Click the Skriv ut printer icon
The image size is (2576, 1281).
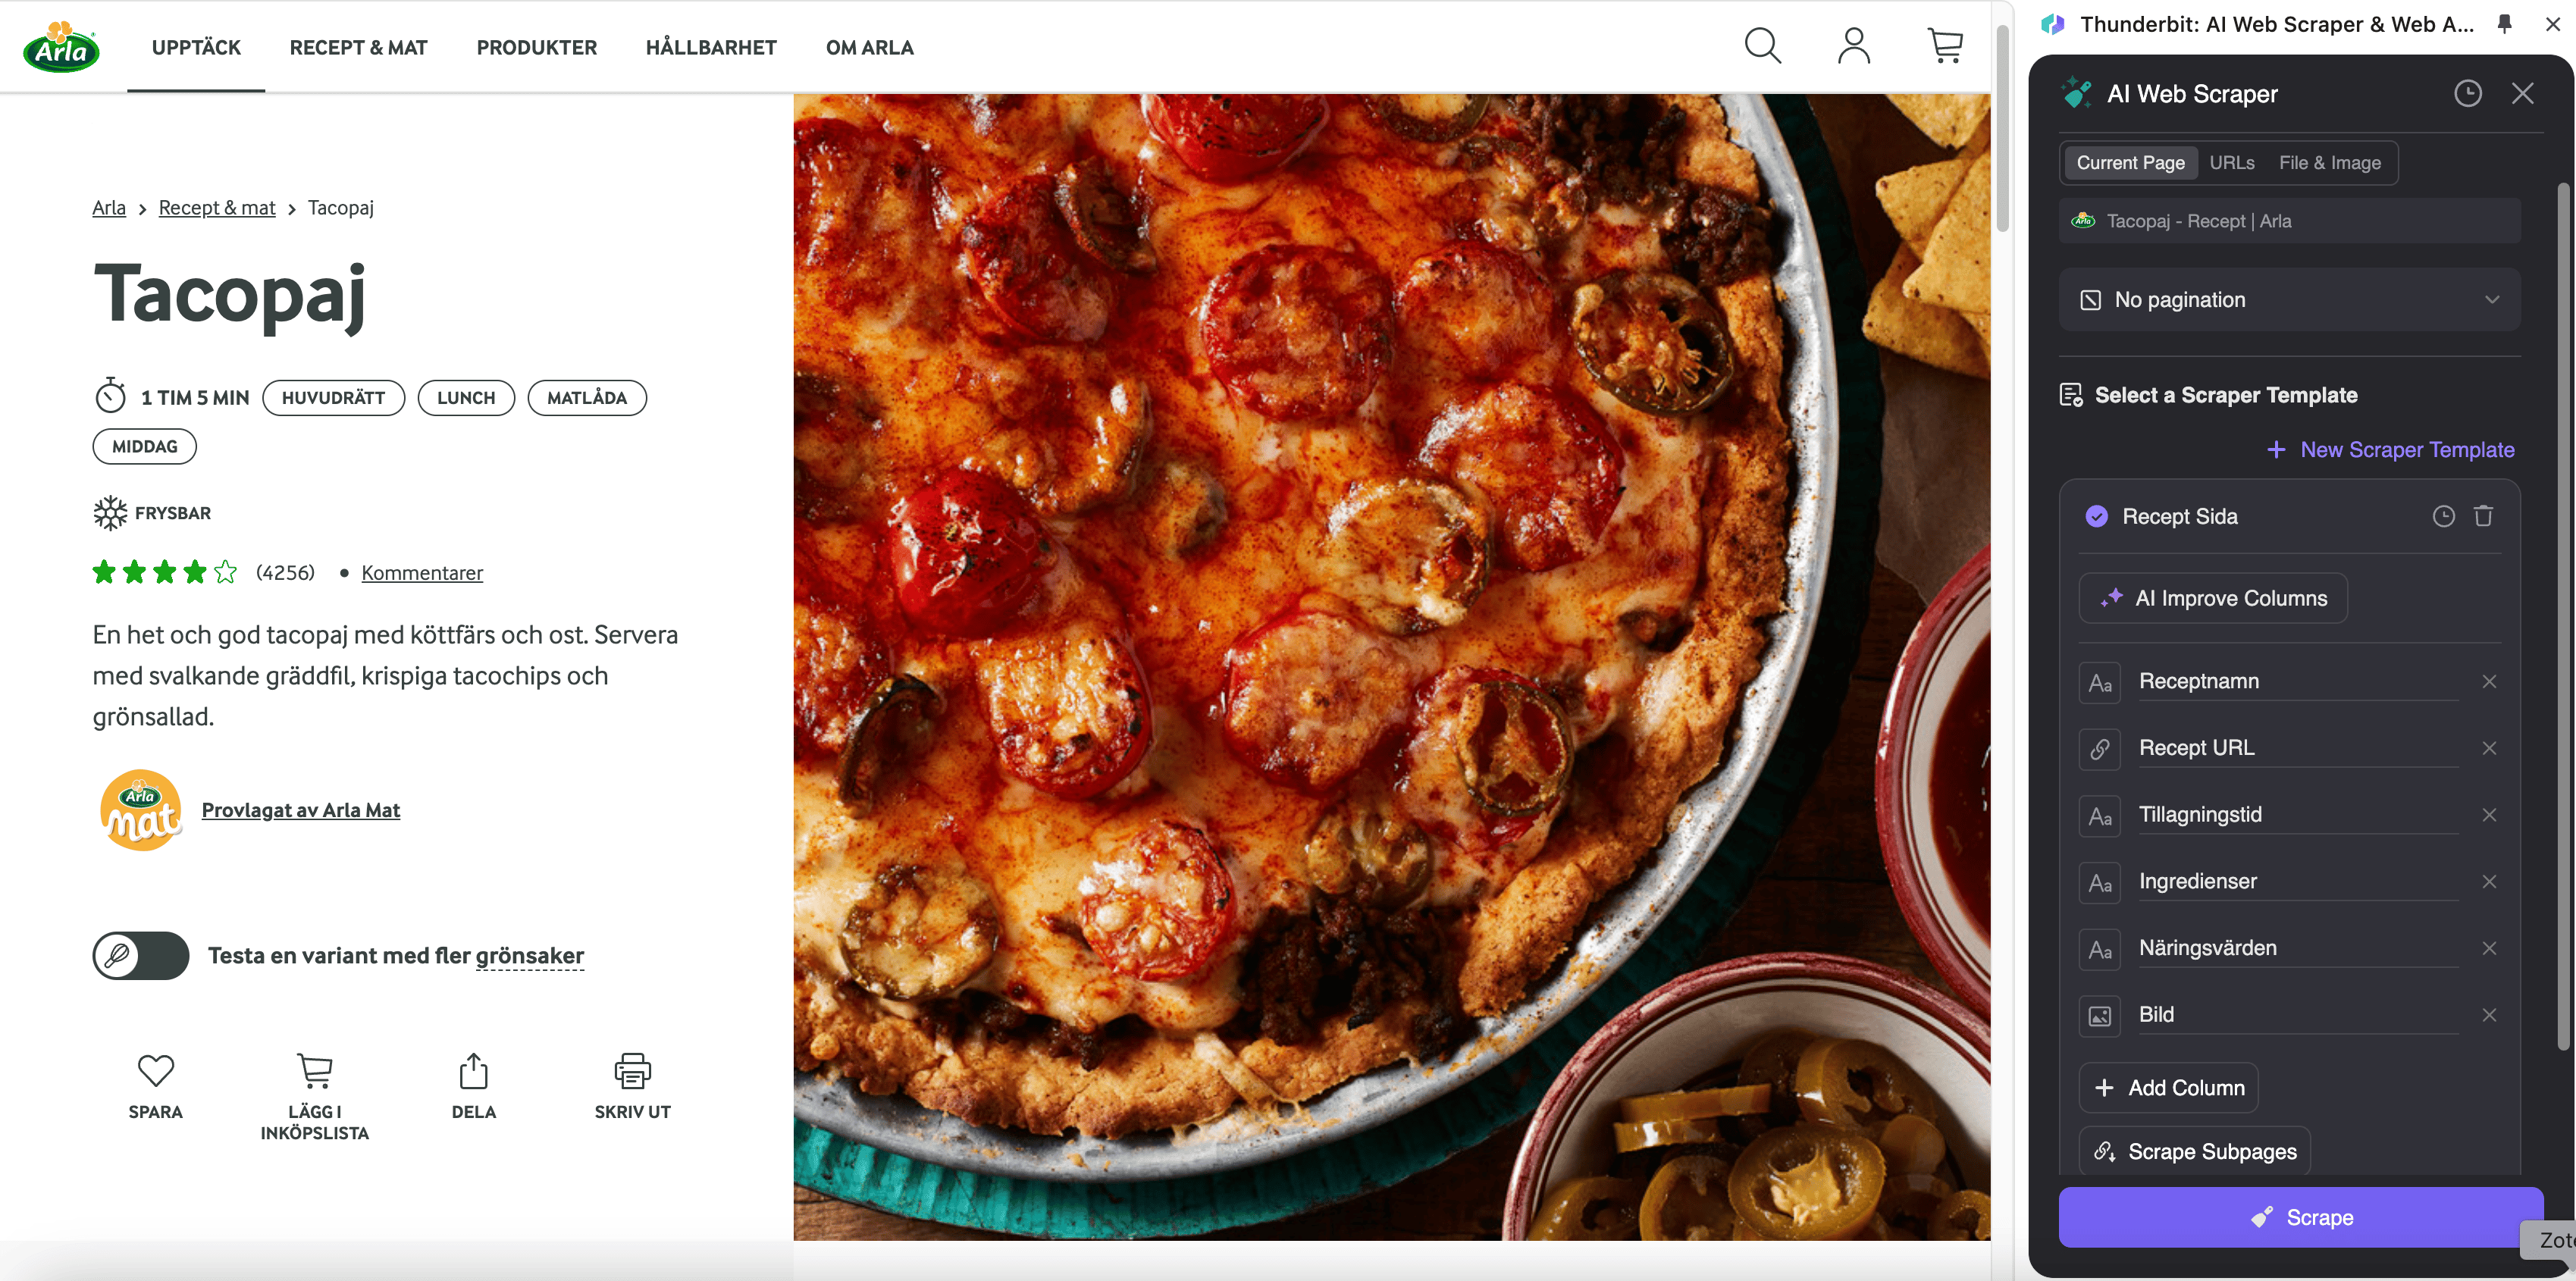click(633, 1071)
